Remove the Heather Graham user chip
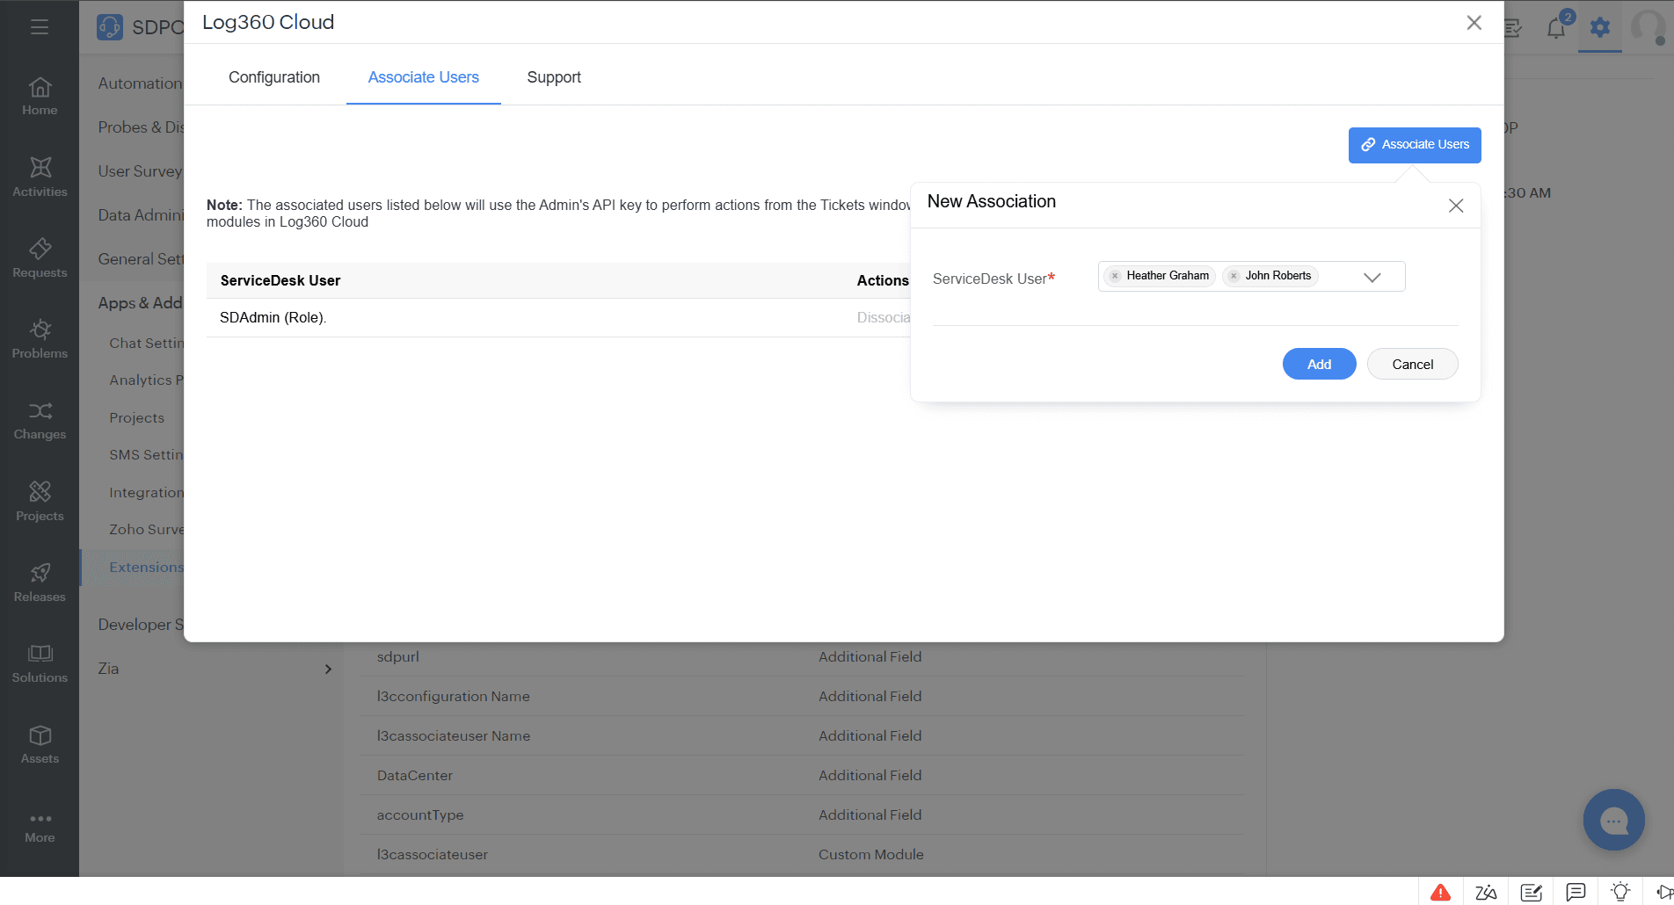 1115,275
